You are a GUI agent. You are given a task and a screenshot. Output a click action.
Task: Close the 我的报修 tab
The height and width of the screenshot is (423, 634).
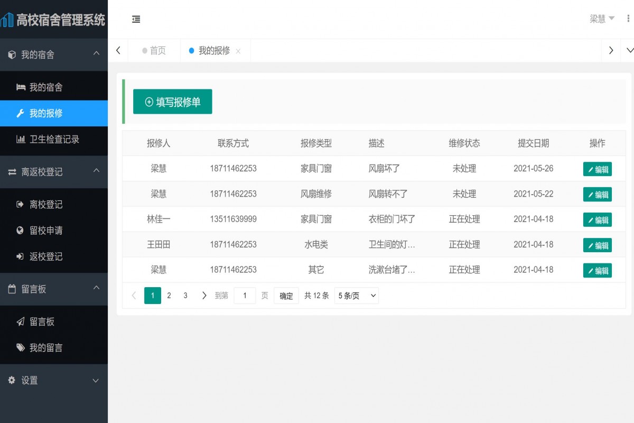(238, 50)
